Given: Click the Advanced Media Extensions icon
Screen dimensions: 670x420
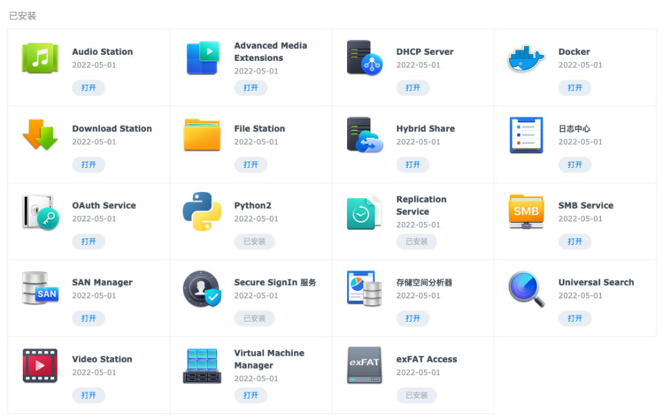Looking at the screenshot, I should point(202,58).
